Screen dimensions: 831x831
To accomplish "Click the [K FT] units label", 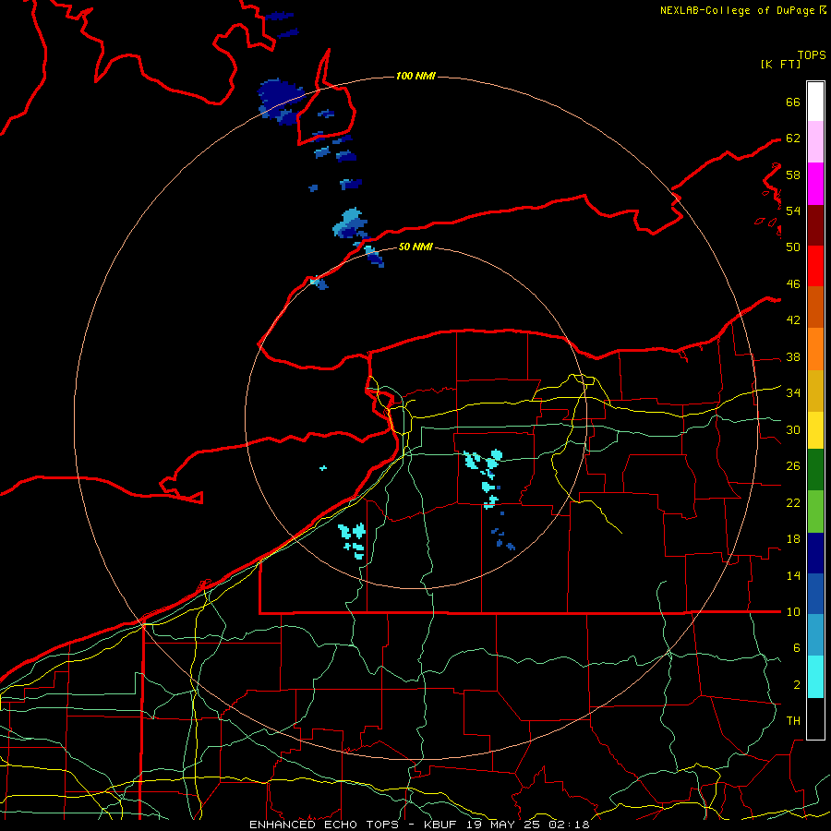I will (780, 64).
